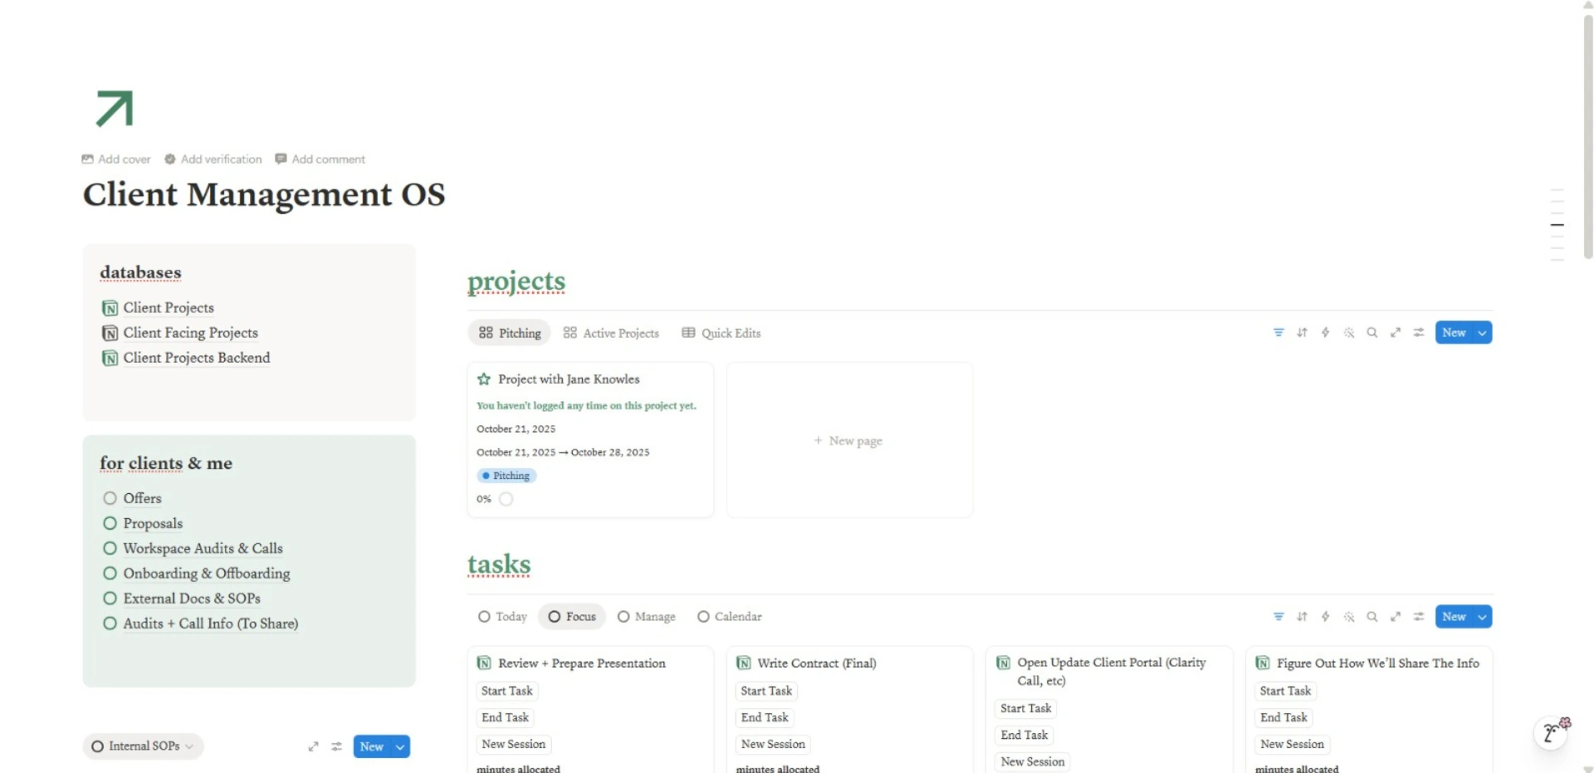Open the Internal SOPs view dropdown

(144, 746)
